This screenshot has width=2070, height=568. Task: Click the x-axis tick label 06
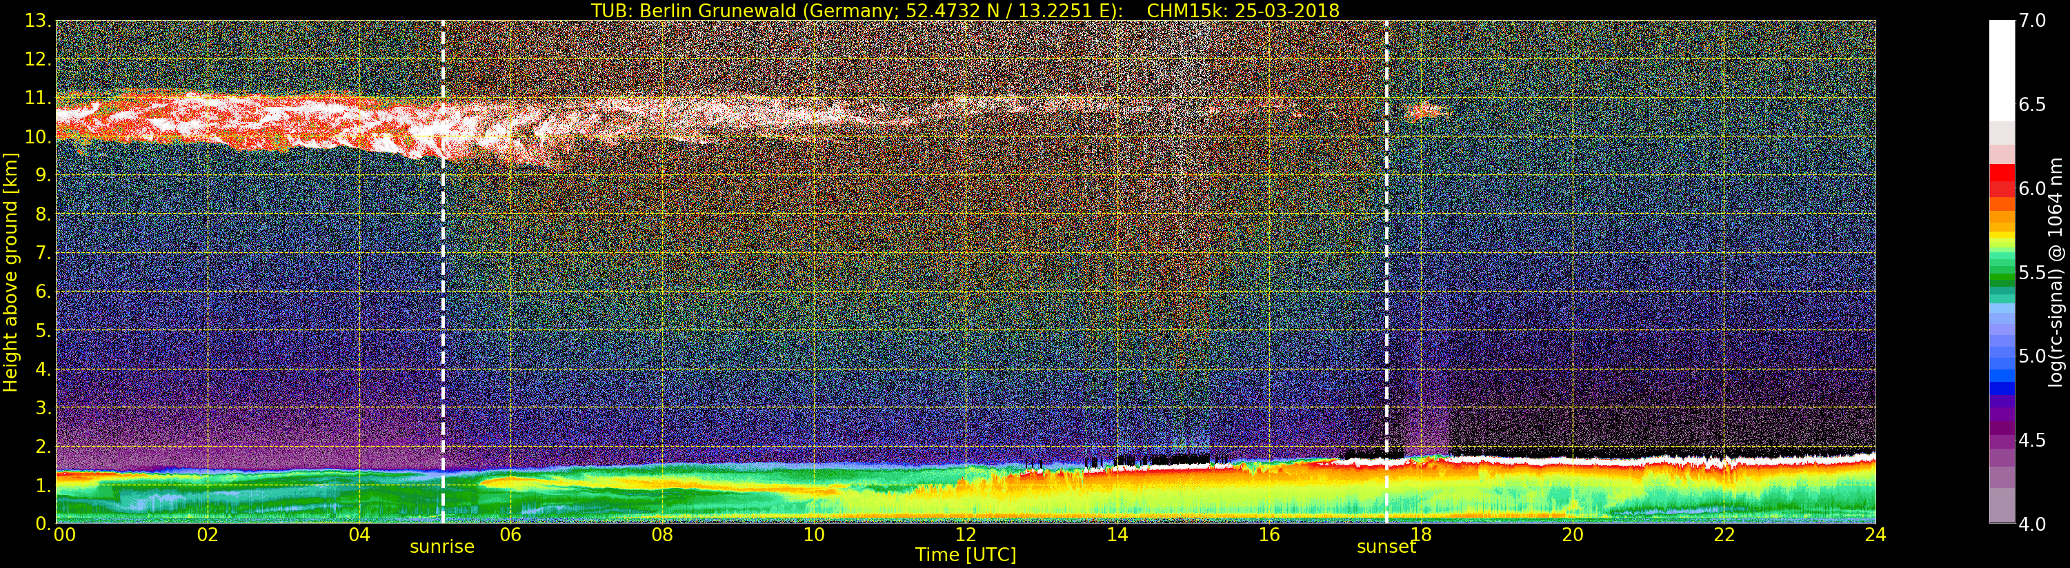511,535
